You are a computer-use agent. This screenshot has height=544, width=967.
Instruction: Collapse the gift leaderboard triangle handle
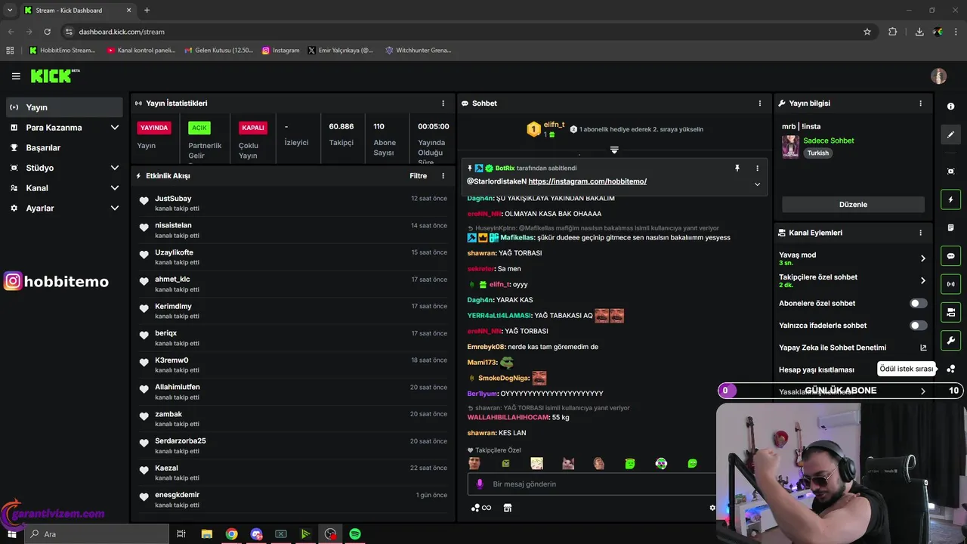pyautogui.click(x=614, y=150)
